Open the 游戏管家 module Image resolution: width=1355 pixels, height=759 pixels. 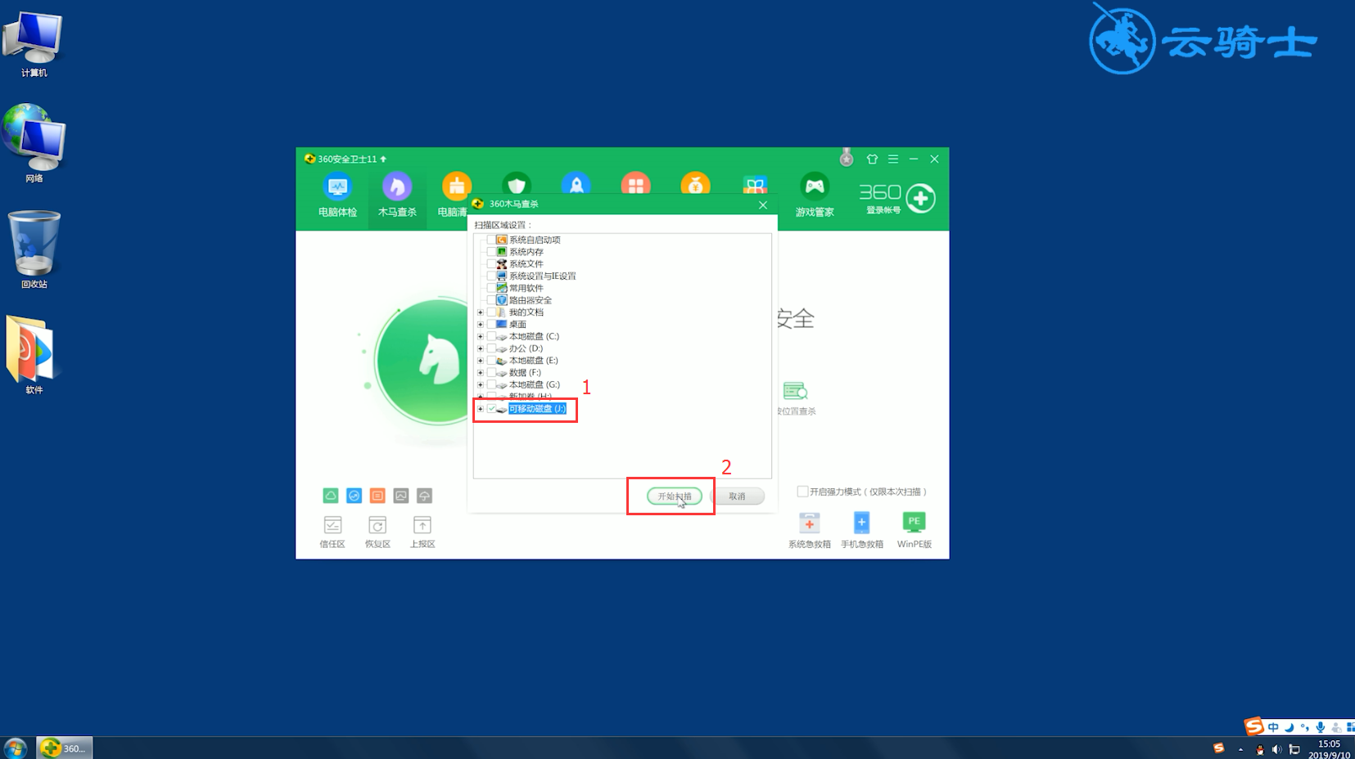[815, 195]
